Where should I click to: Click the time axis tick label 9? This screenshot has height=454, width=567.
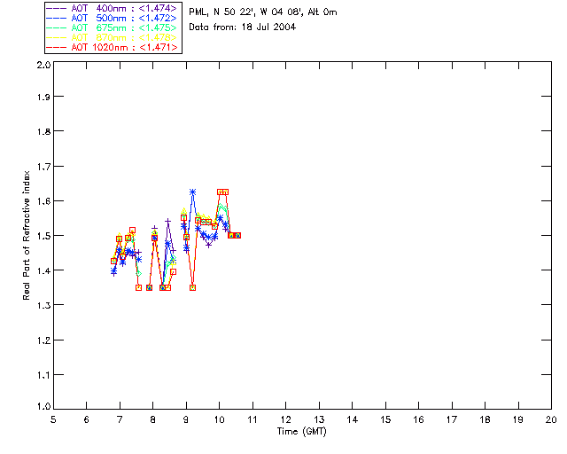pos(186,419)
